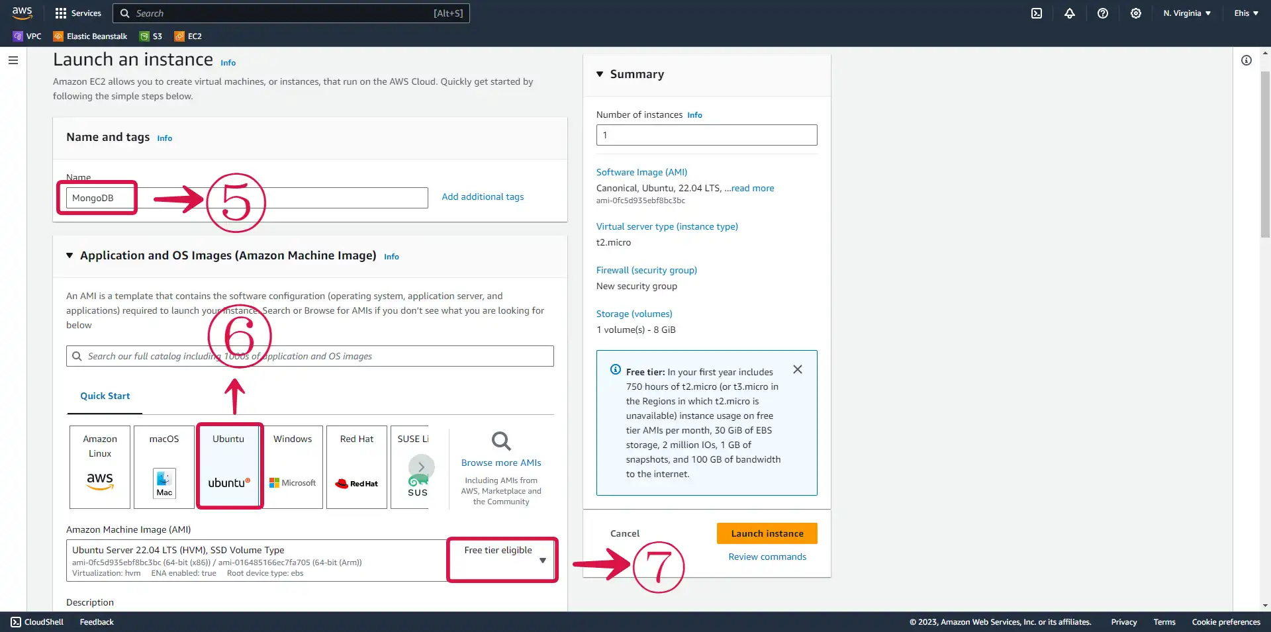Image resolution: width=1271 pixels, height=632 pixels.
Task: Select the Ubuntu AMI tile
Action: (x=228, y=467)
